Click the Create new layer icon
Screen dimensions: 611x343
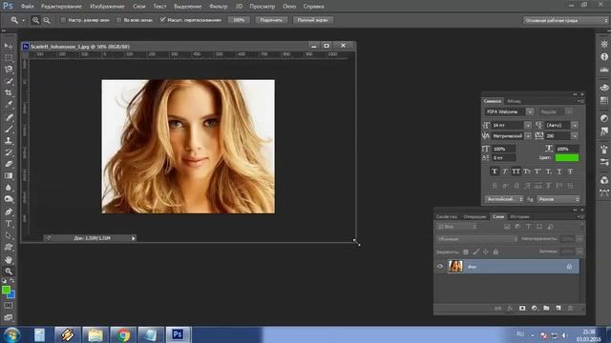558,308
